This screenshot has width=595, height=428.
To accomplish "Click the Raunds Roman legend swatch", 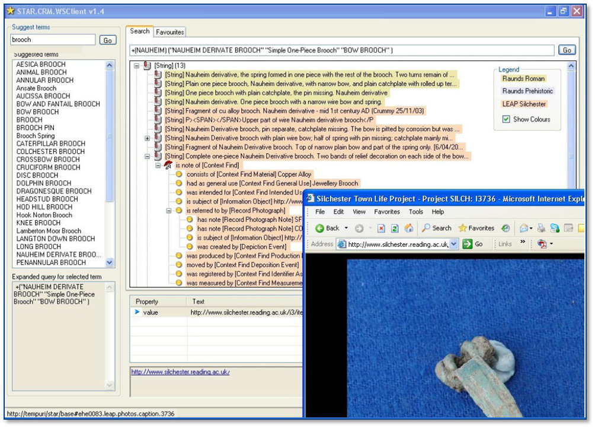I will [x=523, y=79].
